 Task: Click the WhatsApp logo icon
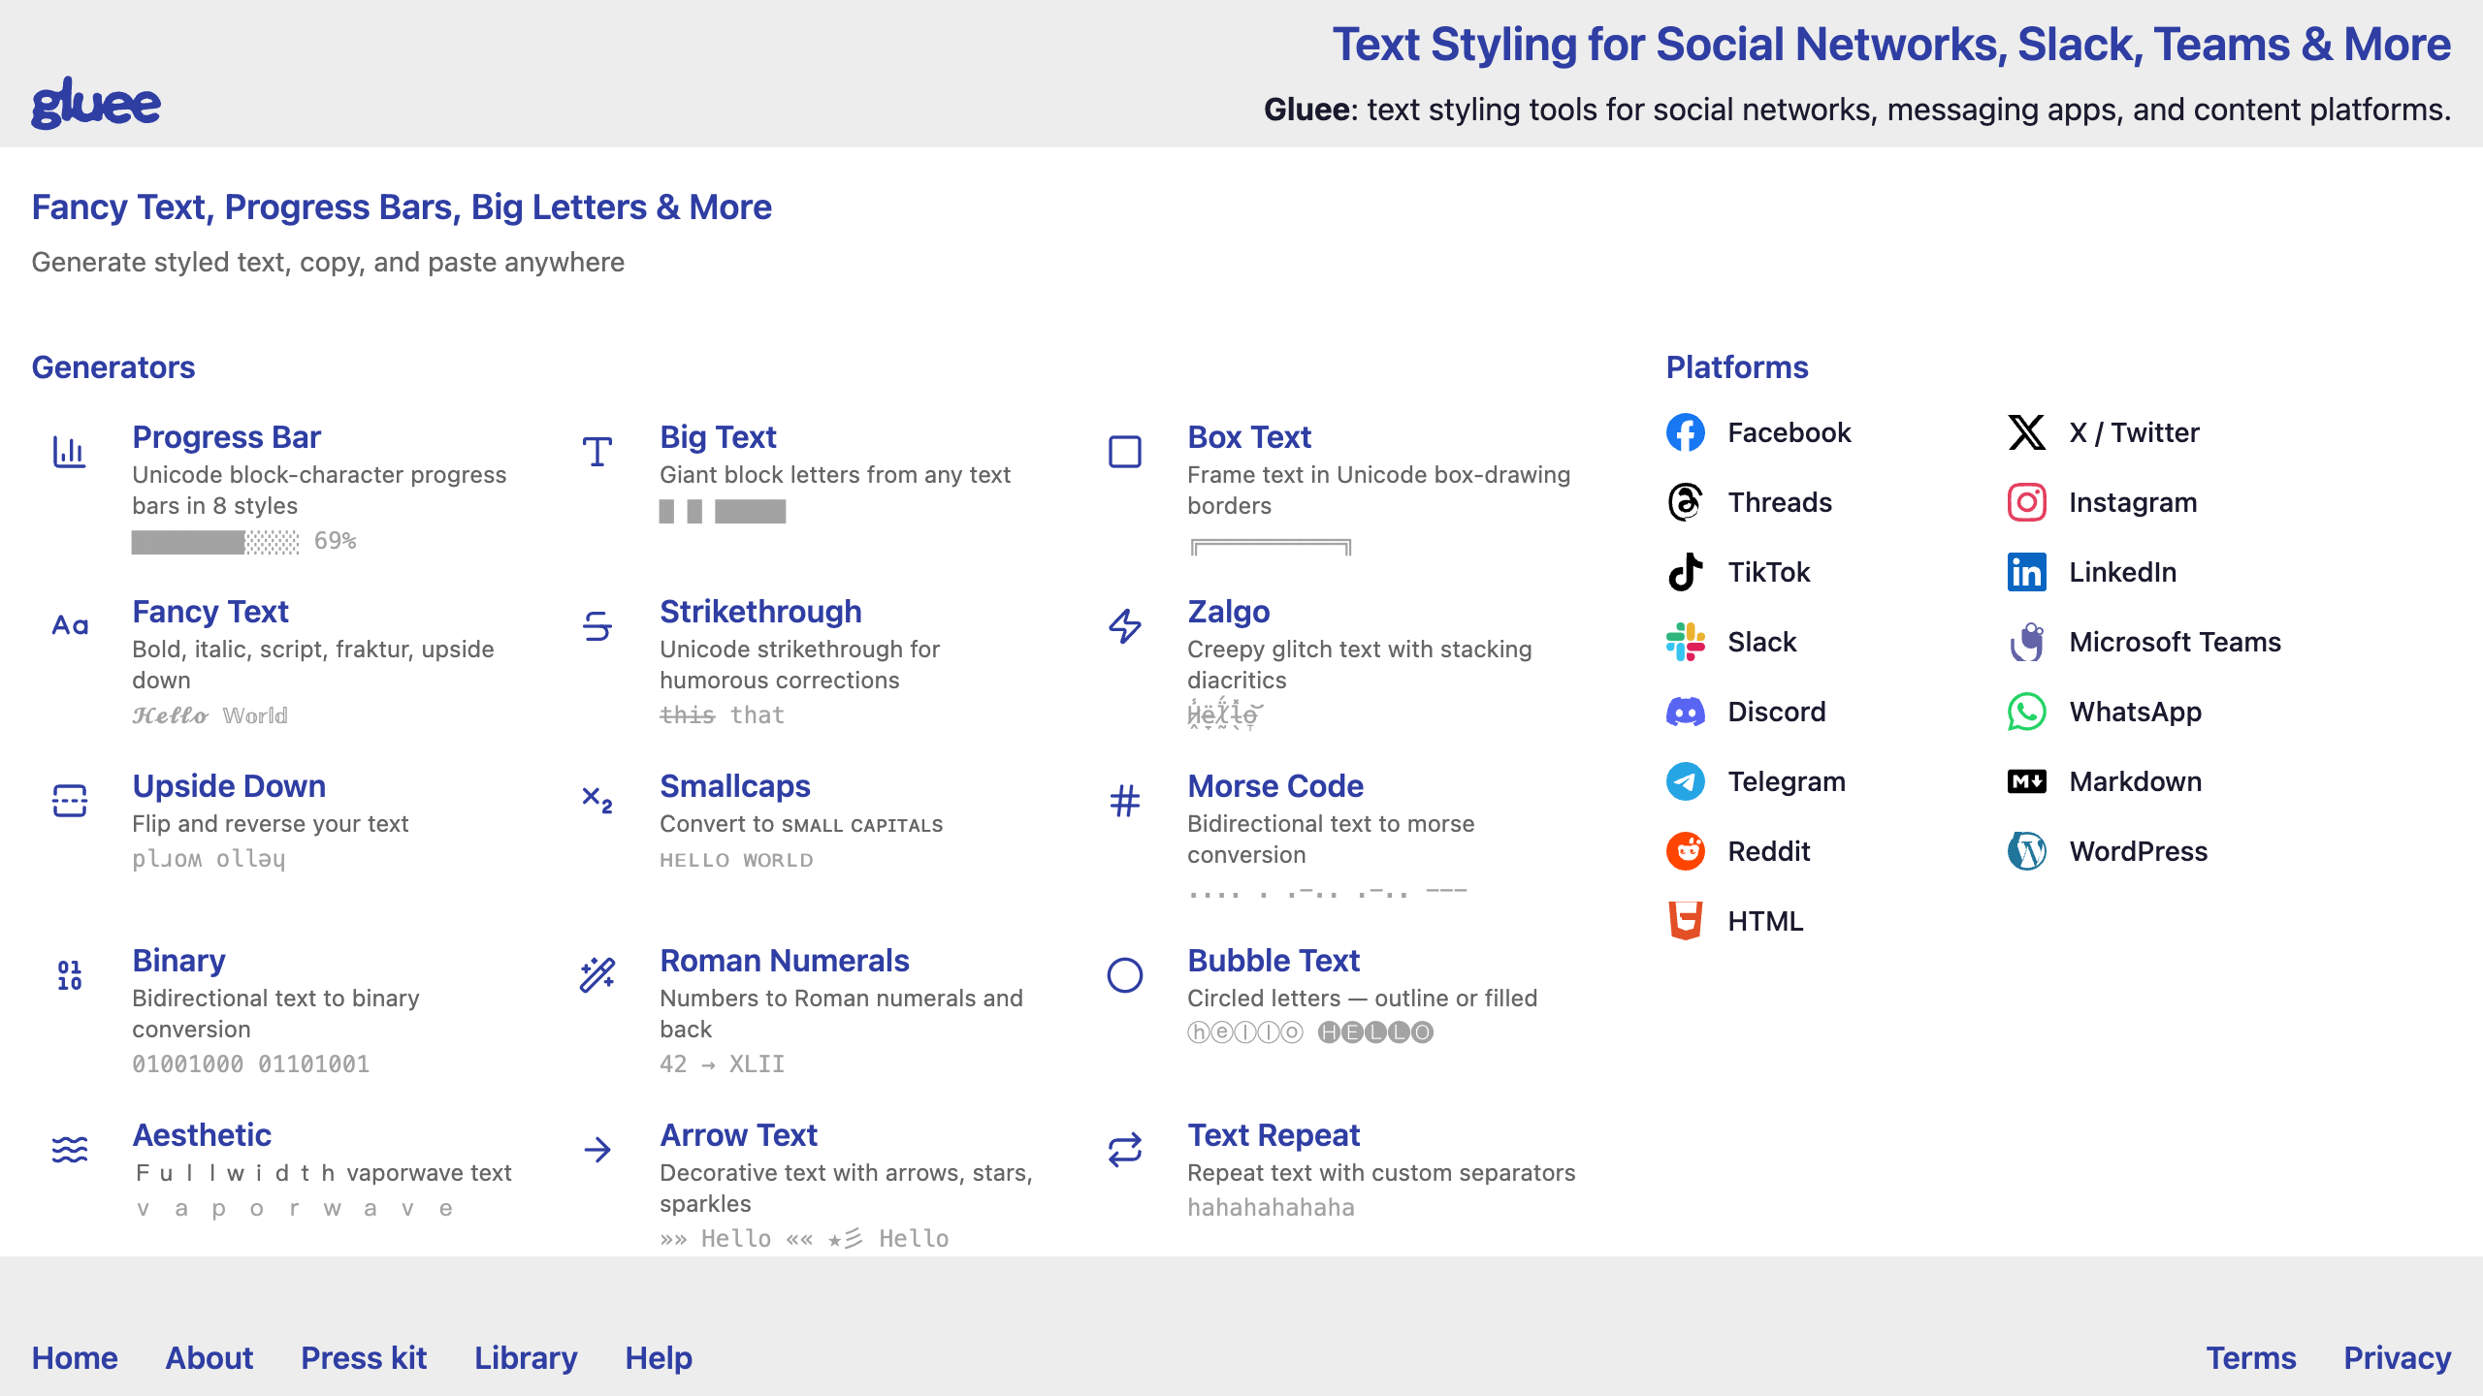click(x=2027, y=712)
